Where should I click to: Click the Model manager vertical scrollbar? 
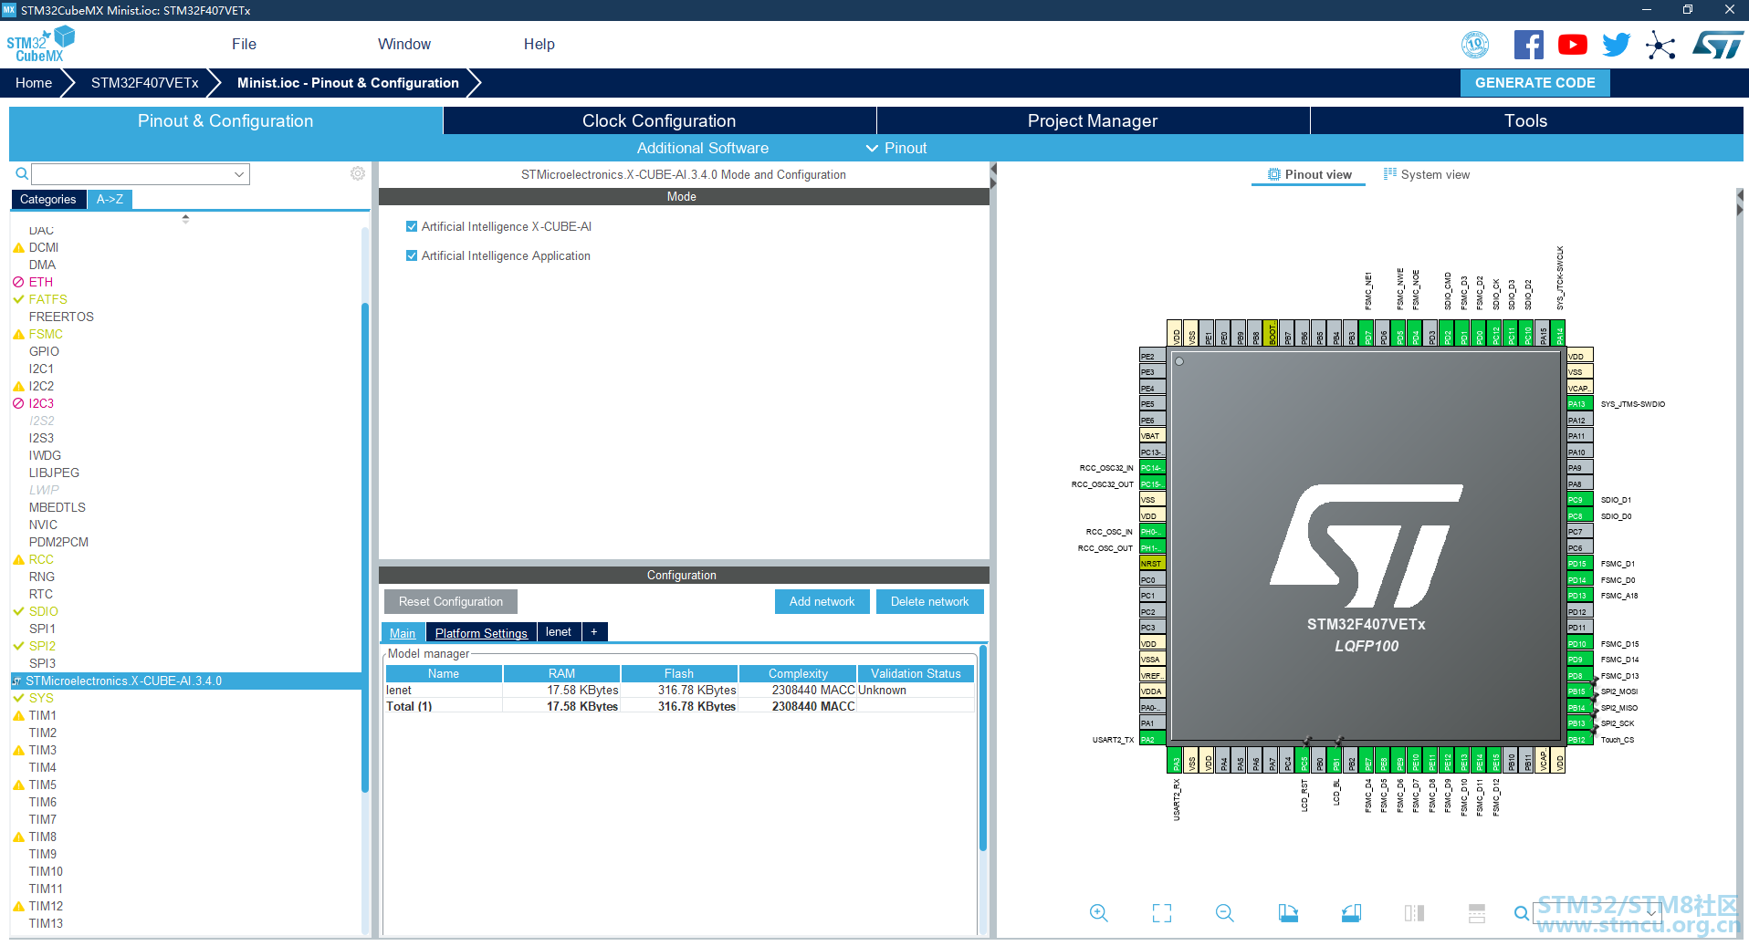tap(983, 748)
